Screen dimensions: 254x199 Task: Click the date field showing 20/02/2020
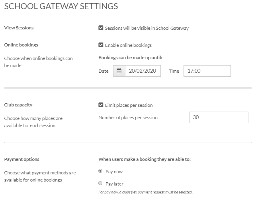tap(143, 71)
